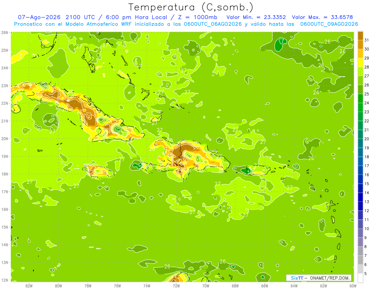Select the 'Z = 1000mb' level text
Viewport: 375px width, 290px height.
197,17
